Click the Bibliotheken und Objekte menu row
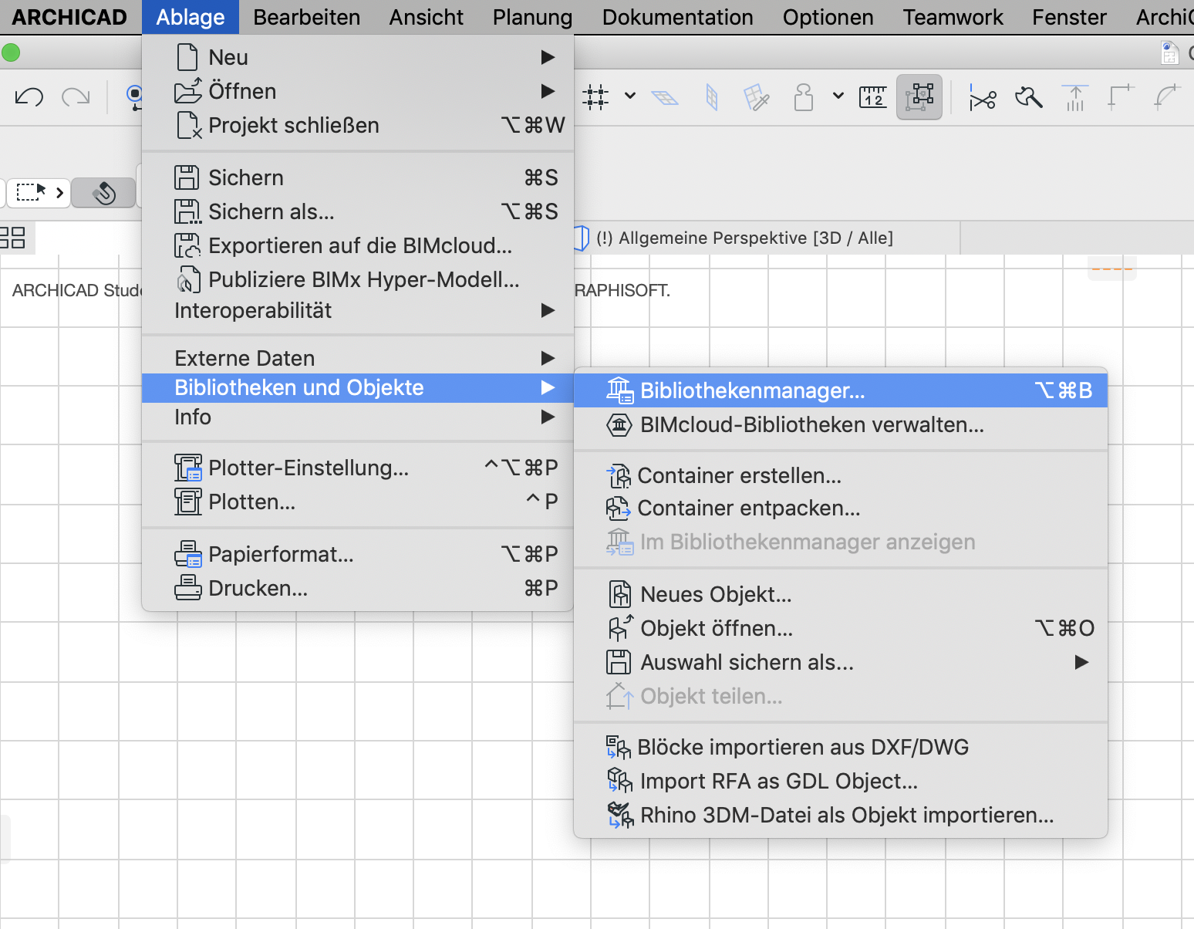The width and height of the screenshot is (1194, 929). tap(358, 387)
